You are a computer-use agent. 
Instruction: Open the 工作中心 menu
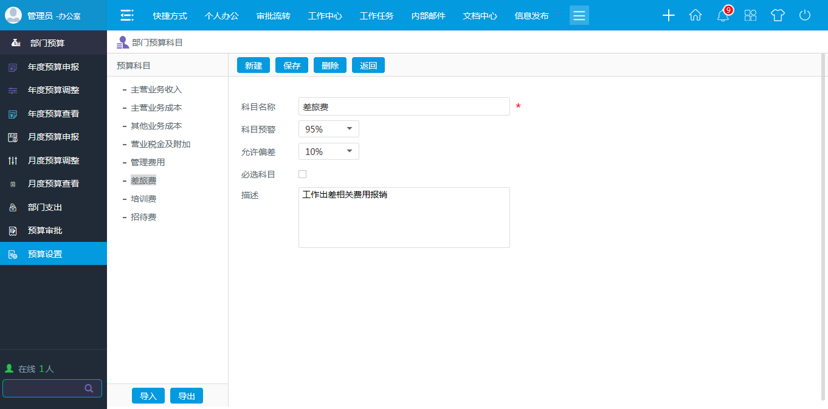[x=325, y=15]
